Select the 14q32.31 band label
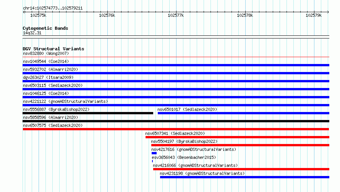The height and width of the screenshot is (192, 340). [x=32, y=33]
